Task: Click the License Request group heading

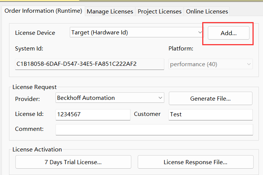Action: 35,87
